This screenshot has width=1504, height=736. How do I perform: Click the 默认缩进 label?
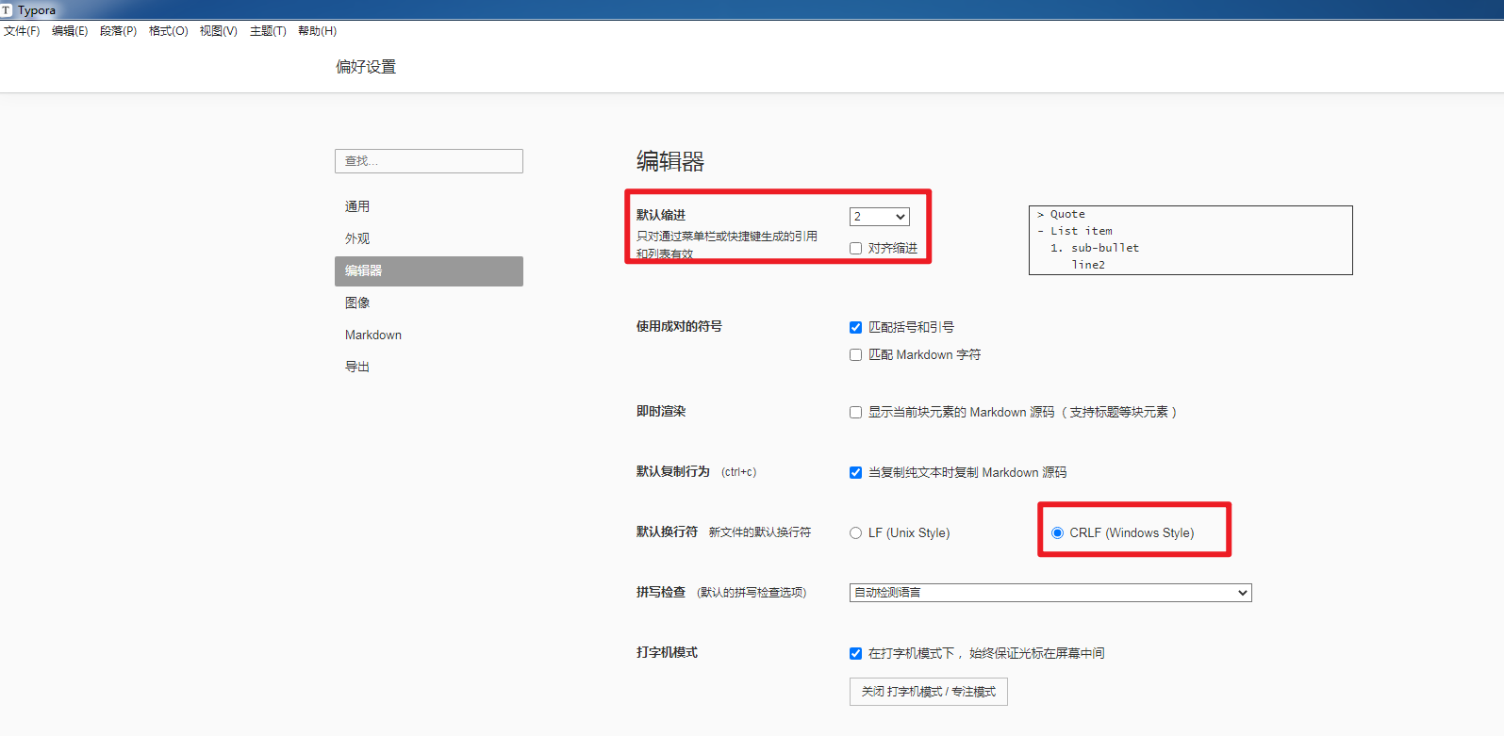click(661, 215)
